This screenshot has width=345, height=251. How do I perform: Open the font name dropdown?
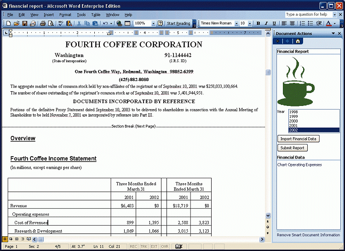236,23
